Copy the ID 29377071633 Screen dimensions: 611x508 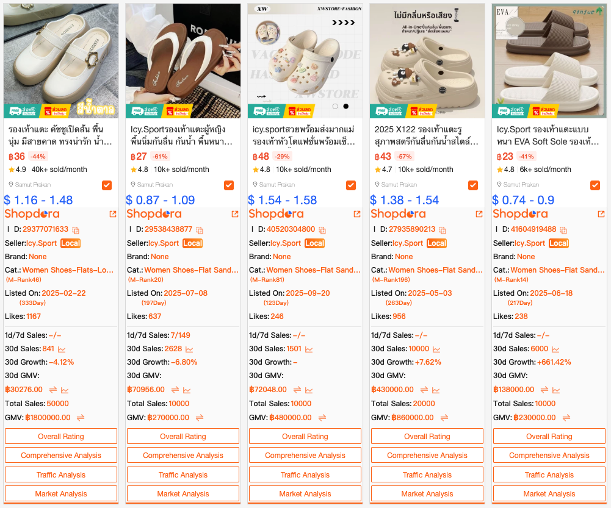coord(76,230)
